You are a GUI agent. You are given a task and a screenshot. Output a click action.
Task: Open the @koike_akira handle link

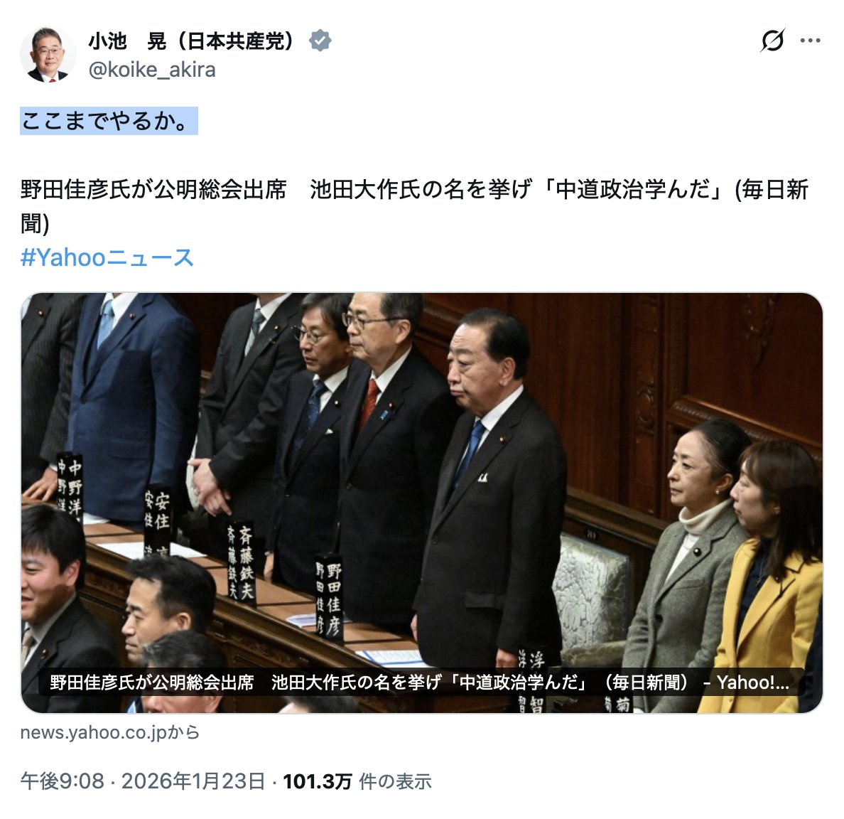tap(152, 70)
